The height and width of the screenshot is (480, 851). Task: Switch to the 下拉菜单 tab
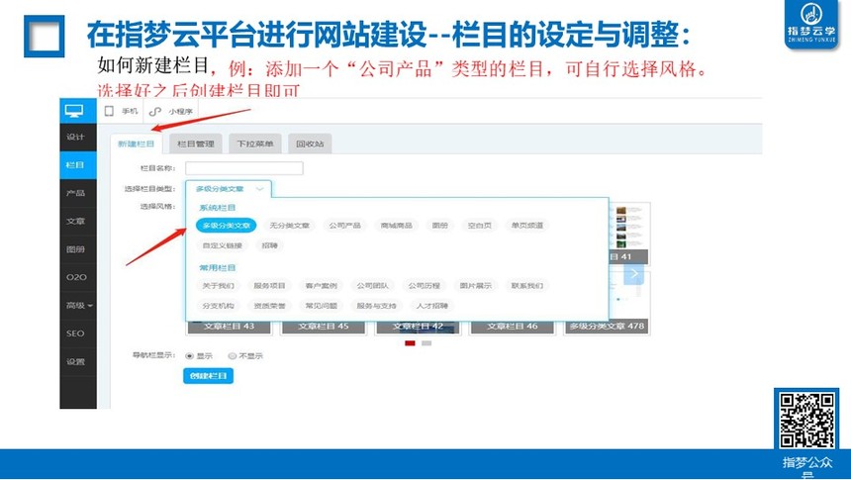255,144
